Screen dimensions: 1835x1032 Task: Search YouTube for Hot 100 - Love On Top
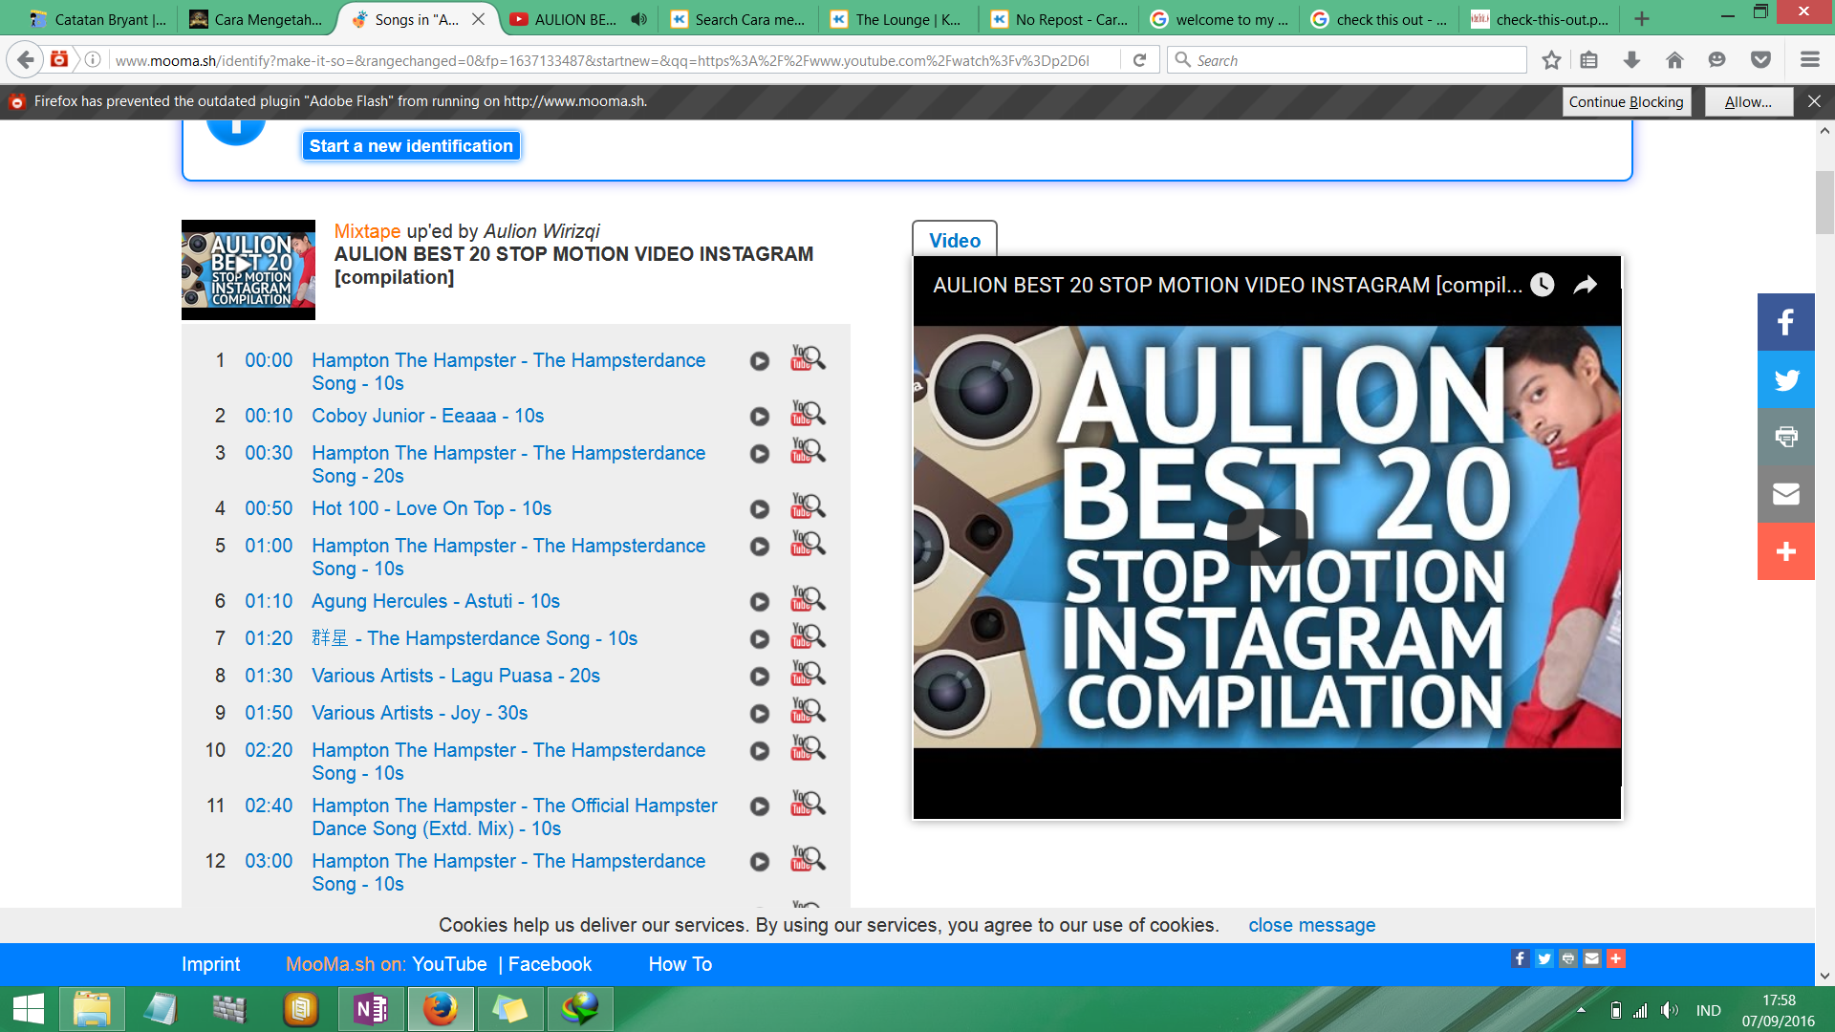tap(808, 506)
